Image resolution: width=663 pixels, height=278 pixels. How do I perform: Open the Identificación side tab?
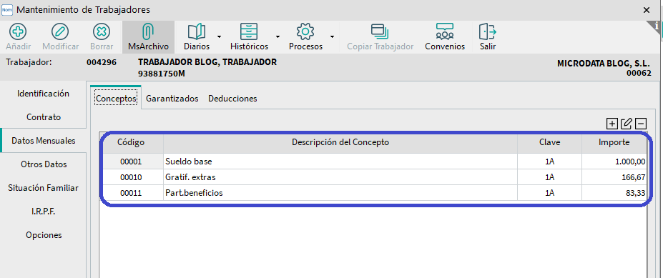point(43,94)
